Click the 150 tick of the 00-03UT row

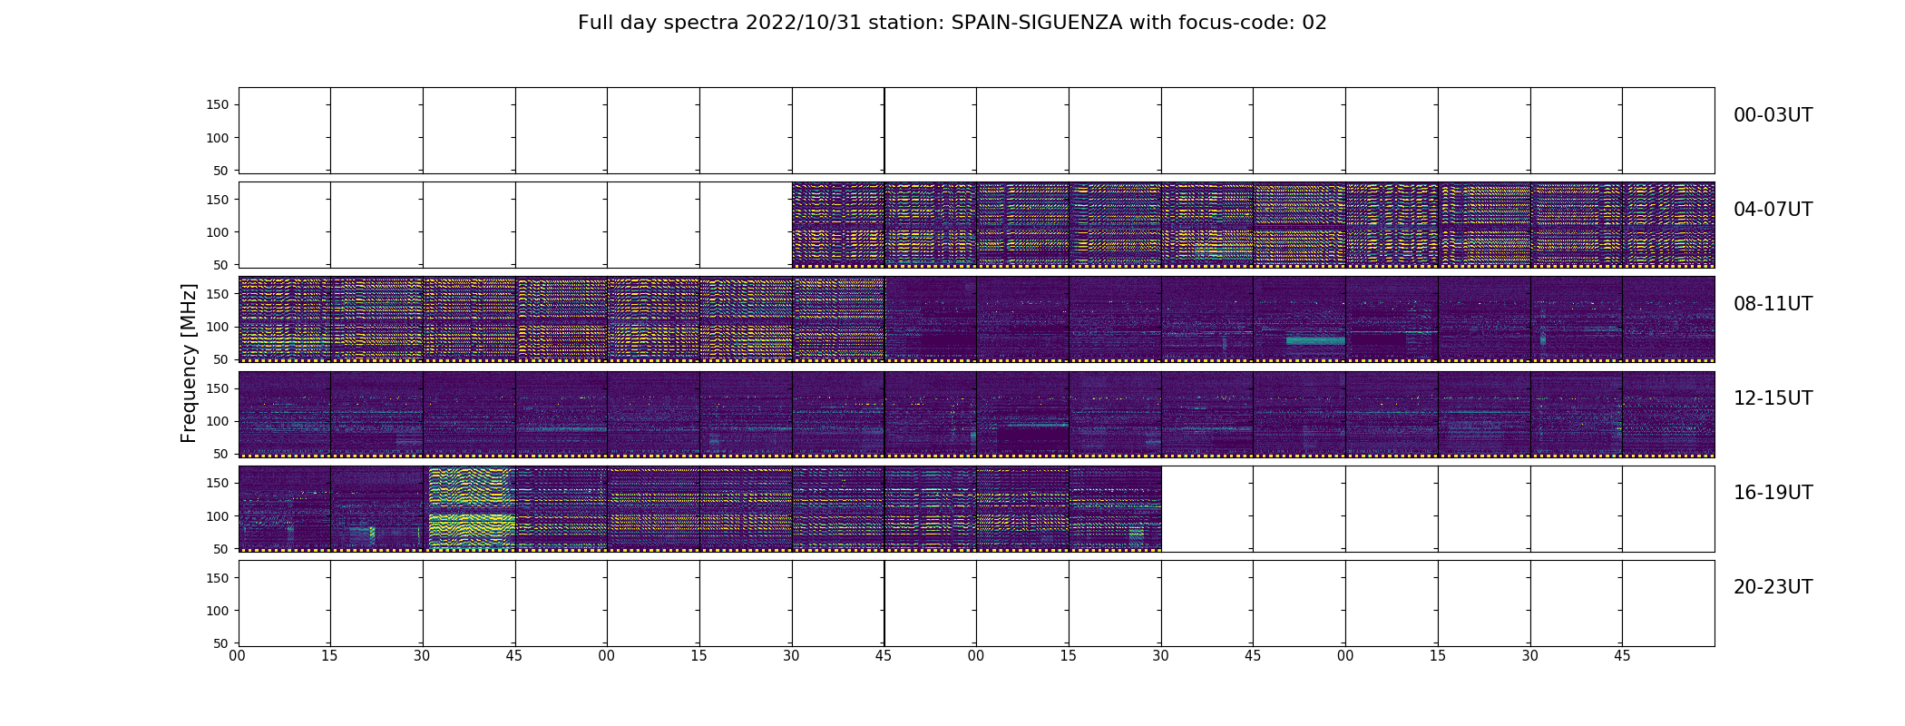[219, 105]
